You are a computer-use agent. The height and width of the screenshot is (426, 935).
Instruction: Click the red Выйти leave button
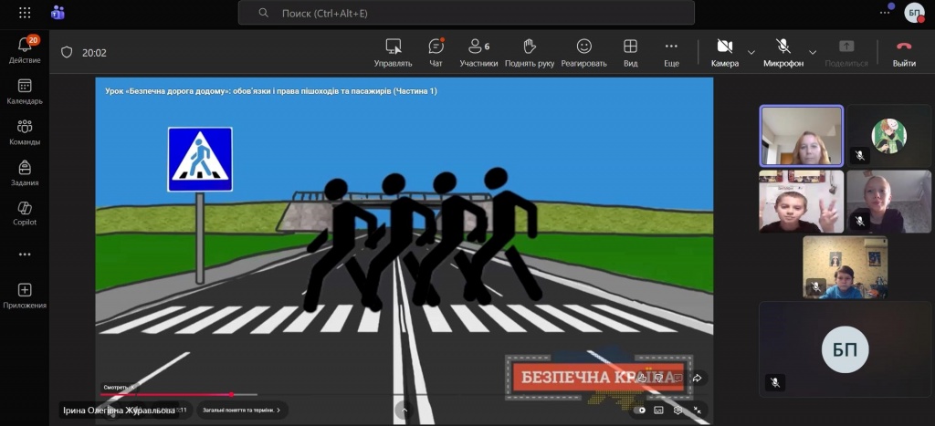[x=904, y=52]
